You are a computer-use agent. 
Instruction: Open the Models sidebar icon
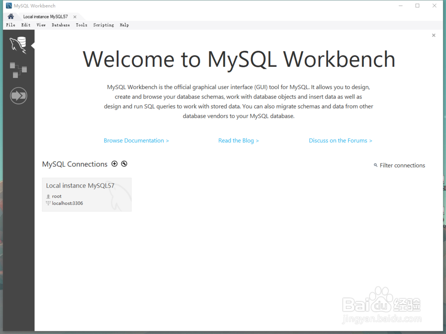click(18, 70)
